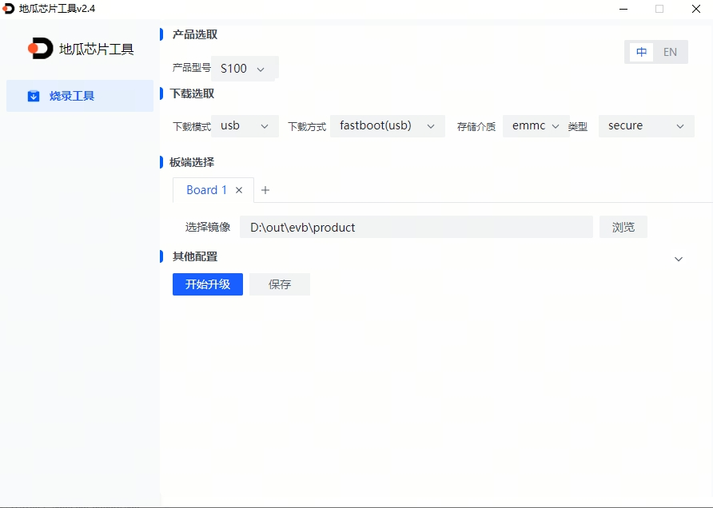The height and width of the screenshot is (508, 713).
Task: Click the 下载选取 section heading
Action: pos(192,93)
